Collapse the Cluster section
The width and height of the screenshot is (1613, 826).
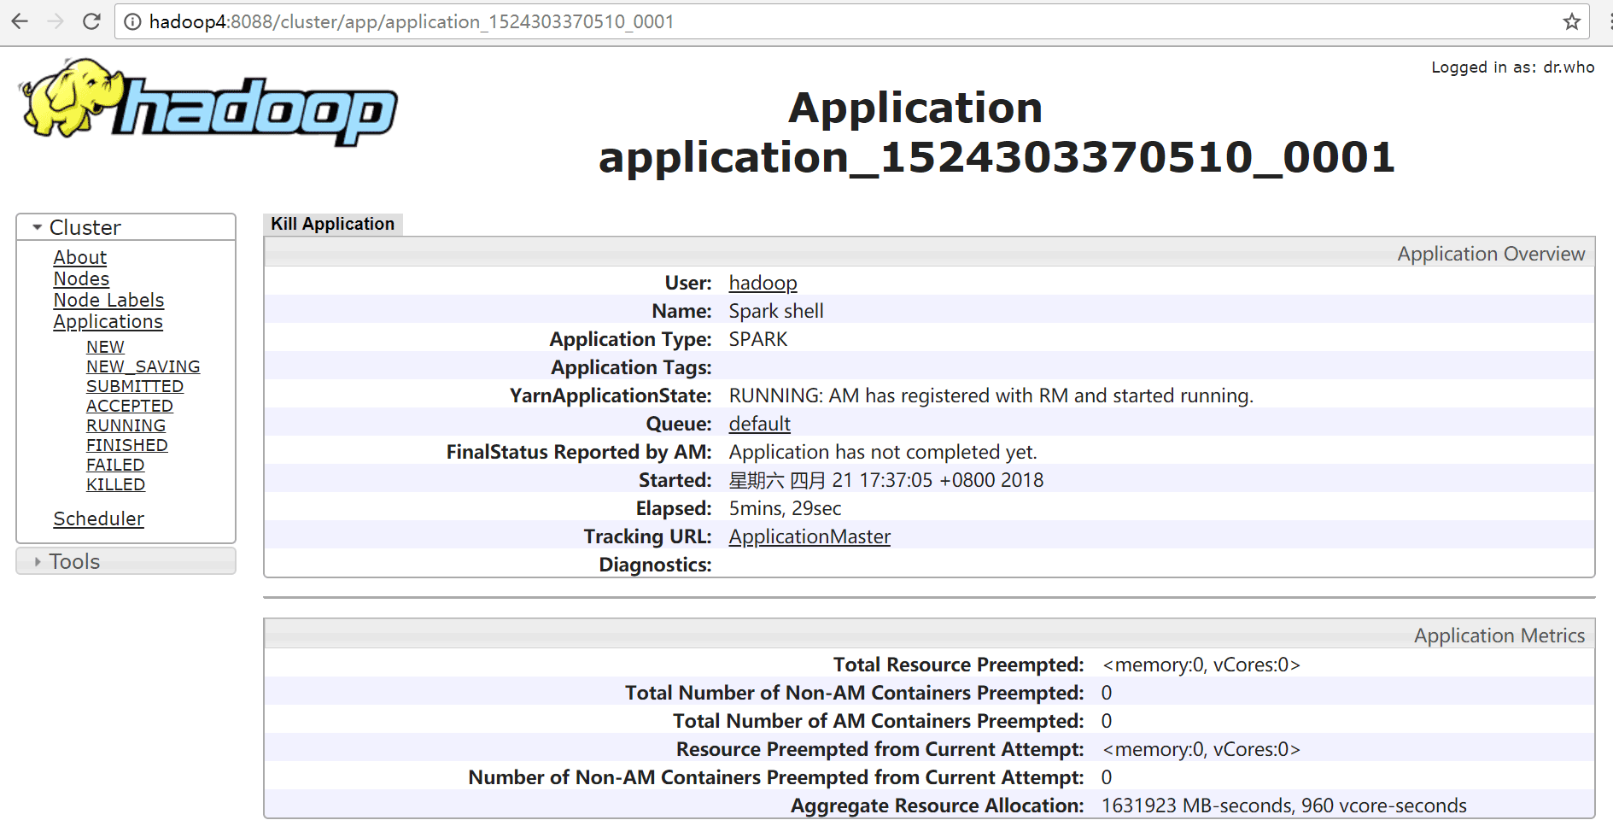(x=126, y=227)
